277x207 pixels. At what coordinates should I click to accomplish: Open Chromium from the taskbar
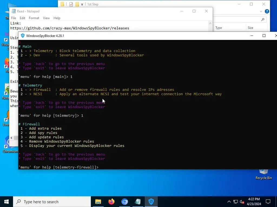click(x=124, y=202)
